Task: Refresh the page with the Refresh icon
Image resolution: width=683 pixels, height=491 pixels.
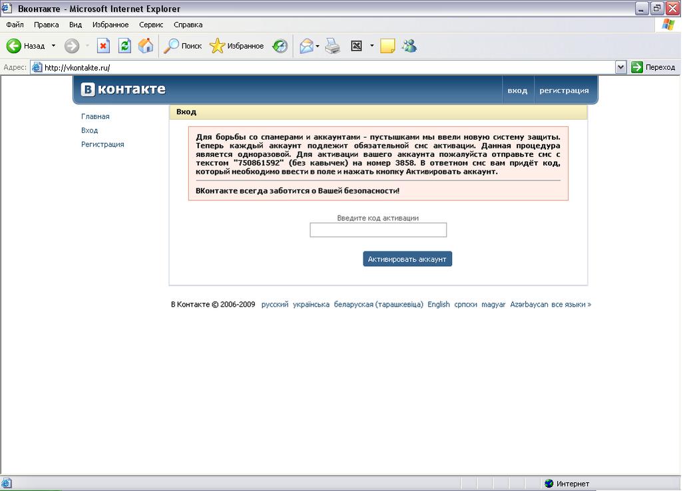Action: [124, 46]
